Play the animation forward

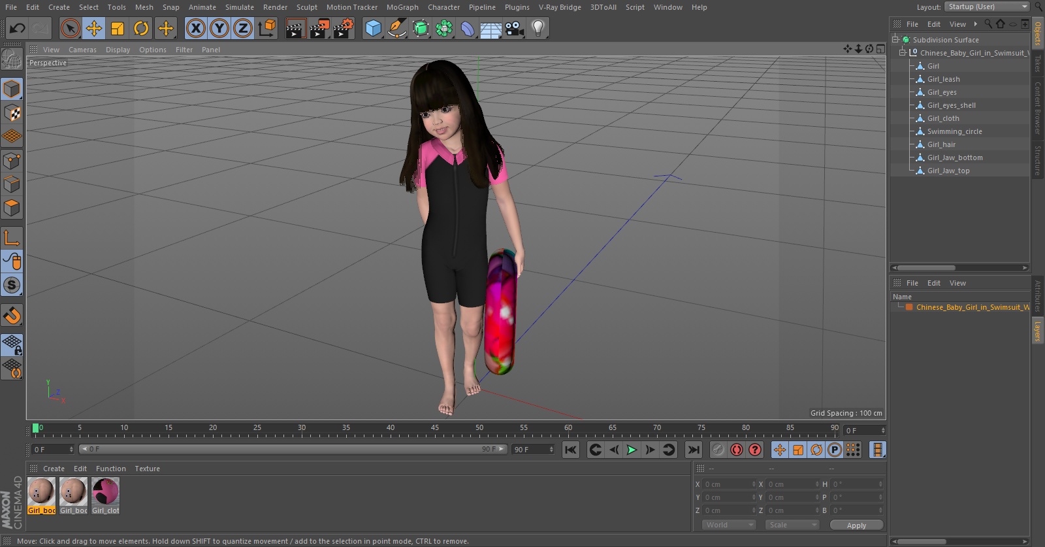pos(632,450)
